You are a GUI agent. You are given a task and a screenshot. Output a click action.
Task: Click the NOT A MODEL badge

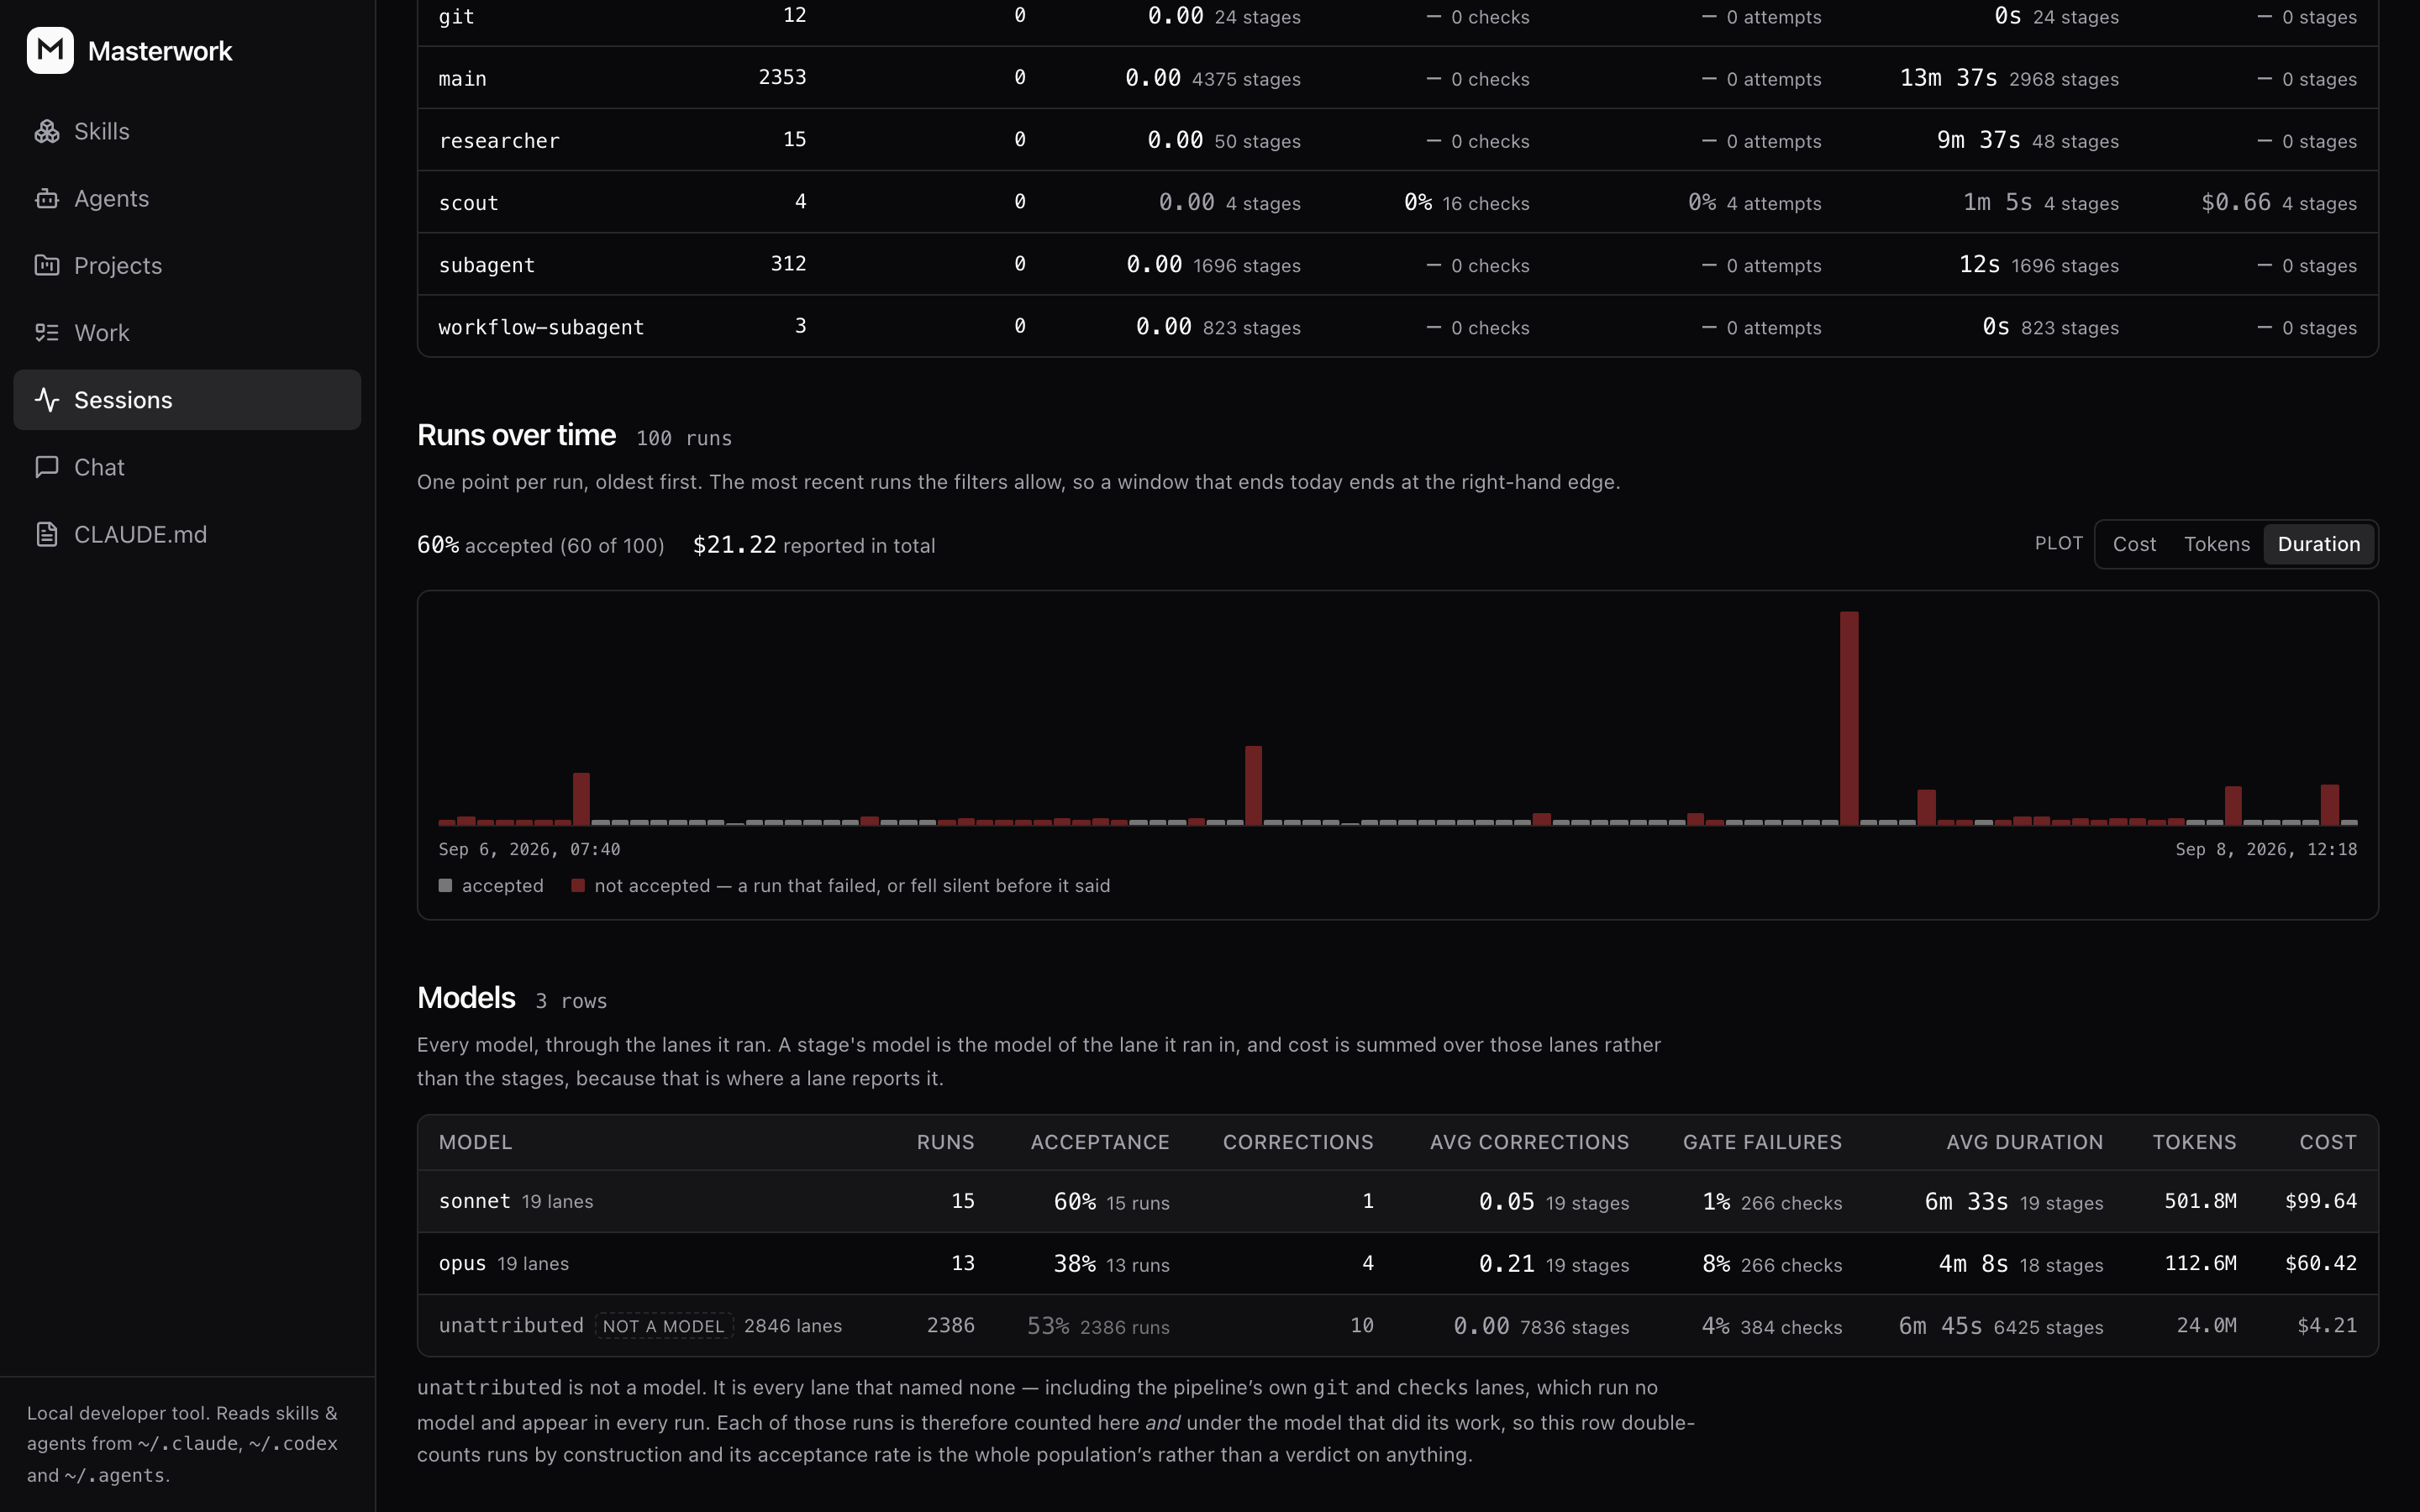pyautogui.click(x=664, y=1326)
